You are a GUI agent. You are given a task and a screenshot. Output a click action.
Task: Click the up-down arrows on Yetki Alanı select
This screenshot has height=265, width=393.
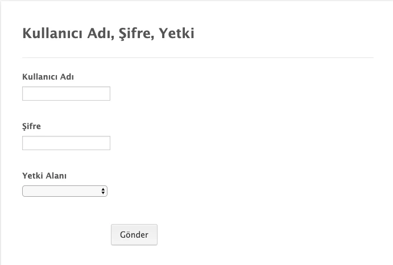point(103,191)
